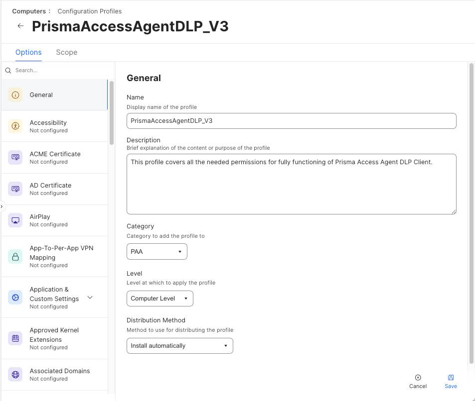Open the Category dropdown showing PAA
Image resolution: width=475 pixels, height=401 pixels.
pos(157,252)
